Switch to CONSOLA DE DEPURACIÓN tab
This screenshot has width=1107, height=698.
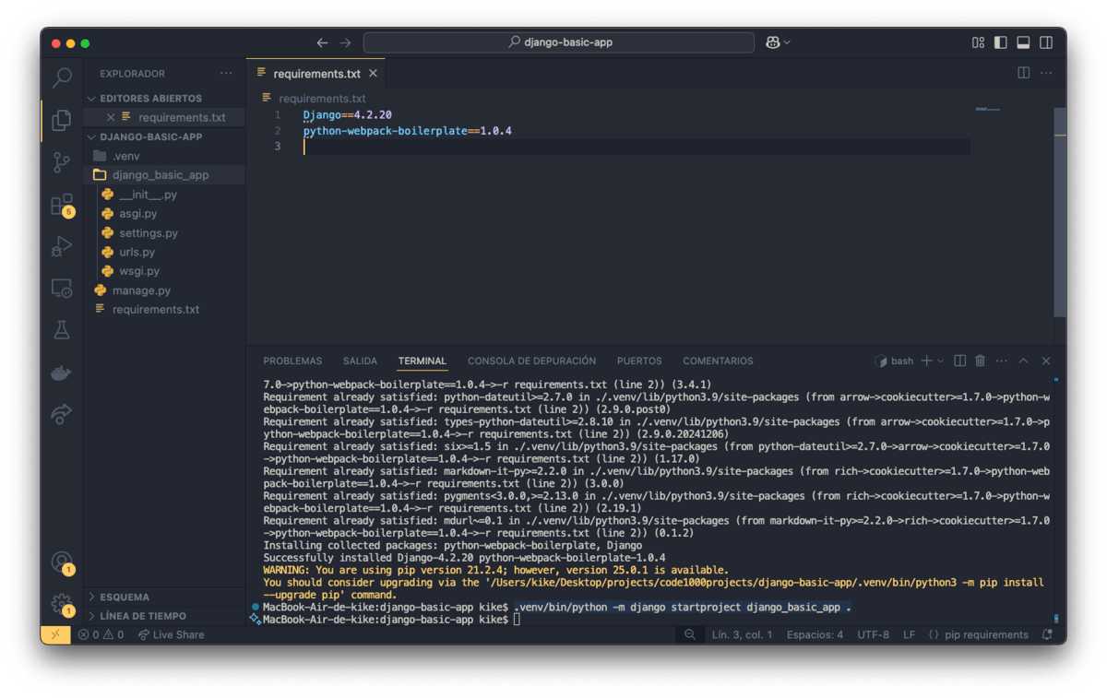[531, 361]
